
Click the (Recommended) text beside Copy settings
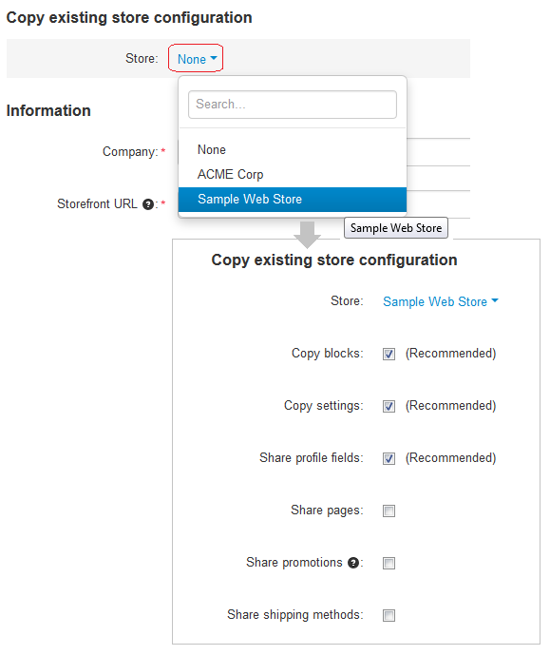450,406
